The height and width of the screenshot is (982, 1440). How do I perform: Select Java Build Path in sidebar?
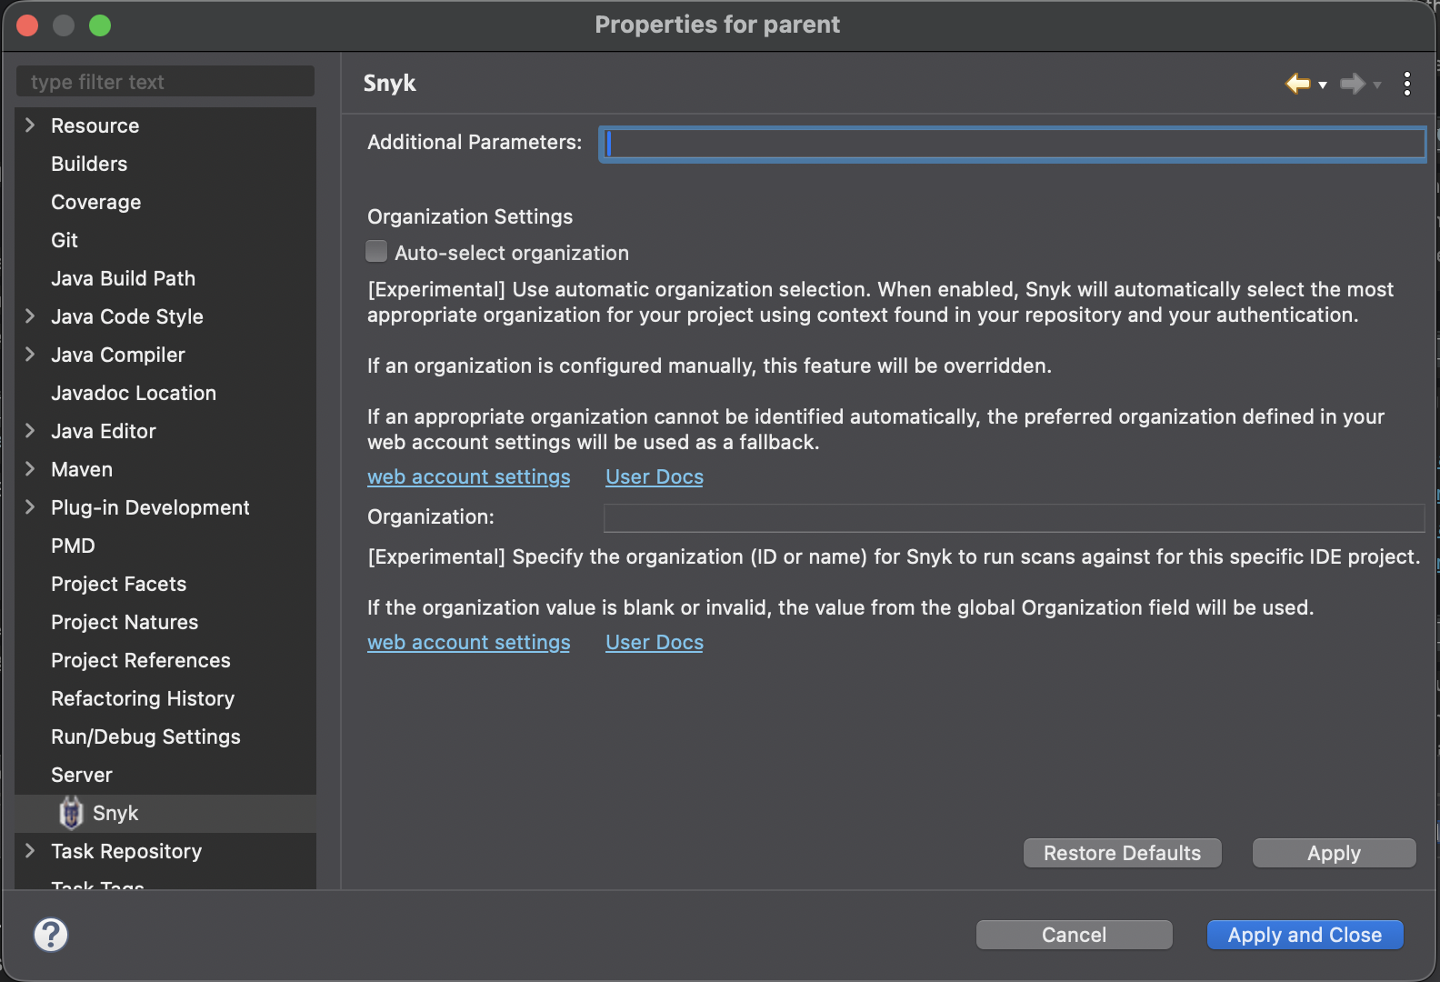pos(123,278)
